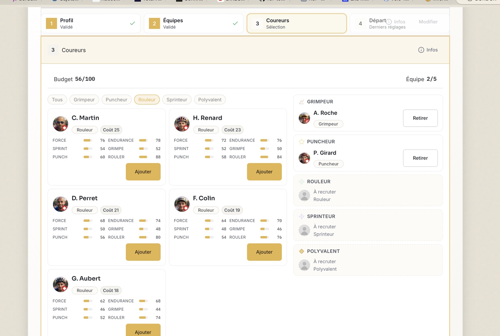Click the empty Sprinteur placeholder avatar
Viewport: 500px width, 336px height.
click(x=304, y=230)
